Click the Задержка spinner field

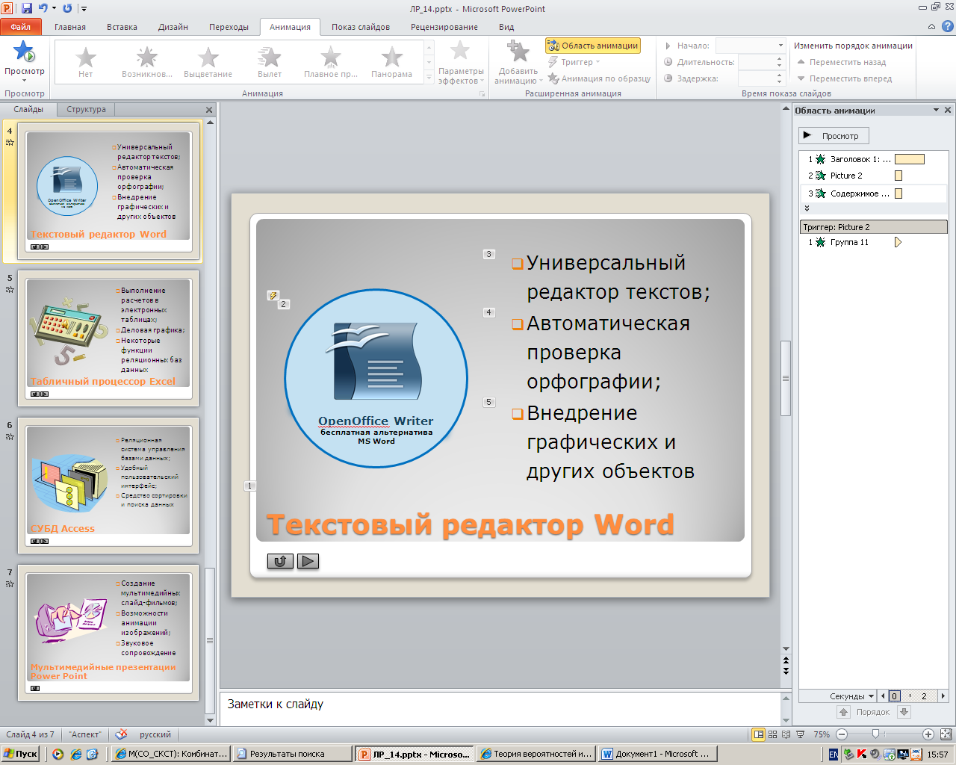760,78
